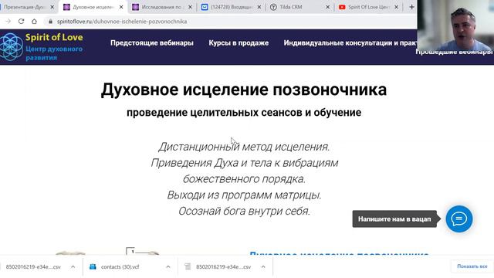Image resolution: width=494 pixels, height=278 pixels.
Task: Open Индивидуальные консультации и практики menu item
Action: [x=350, y=43]
